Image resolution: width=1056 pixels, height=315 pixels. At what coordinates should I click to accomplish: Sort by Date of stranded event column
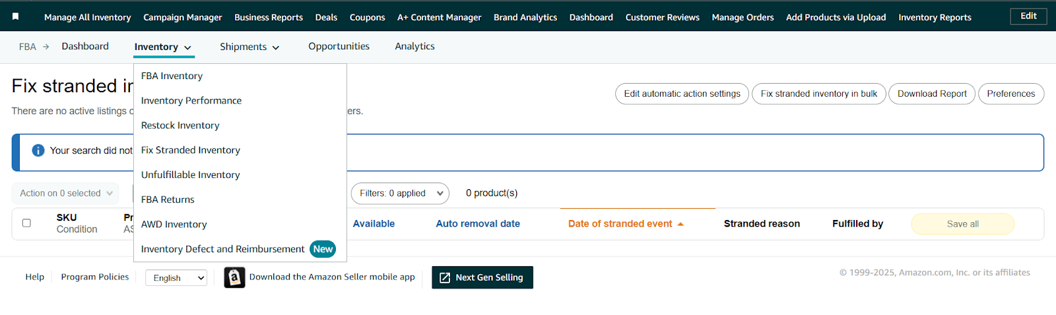tap(620, 223)
